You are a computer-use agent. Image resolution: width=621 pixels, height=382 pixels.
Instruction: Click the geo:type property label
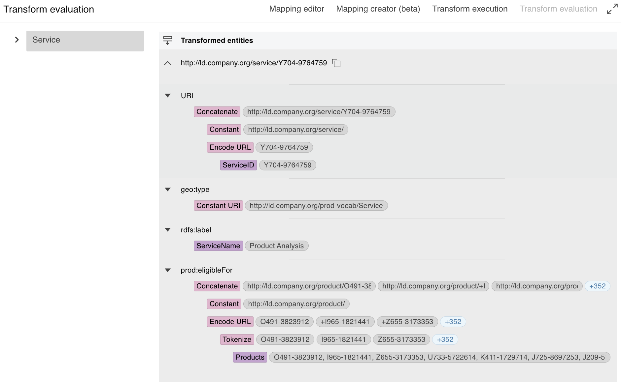coord(195,190)
